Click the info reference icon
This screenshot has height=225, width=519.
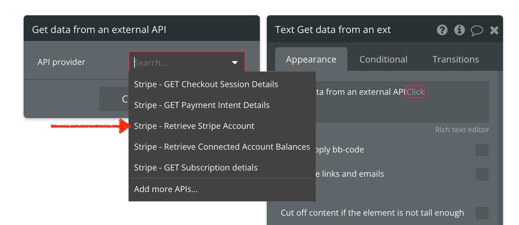pos(459,30)
